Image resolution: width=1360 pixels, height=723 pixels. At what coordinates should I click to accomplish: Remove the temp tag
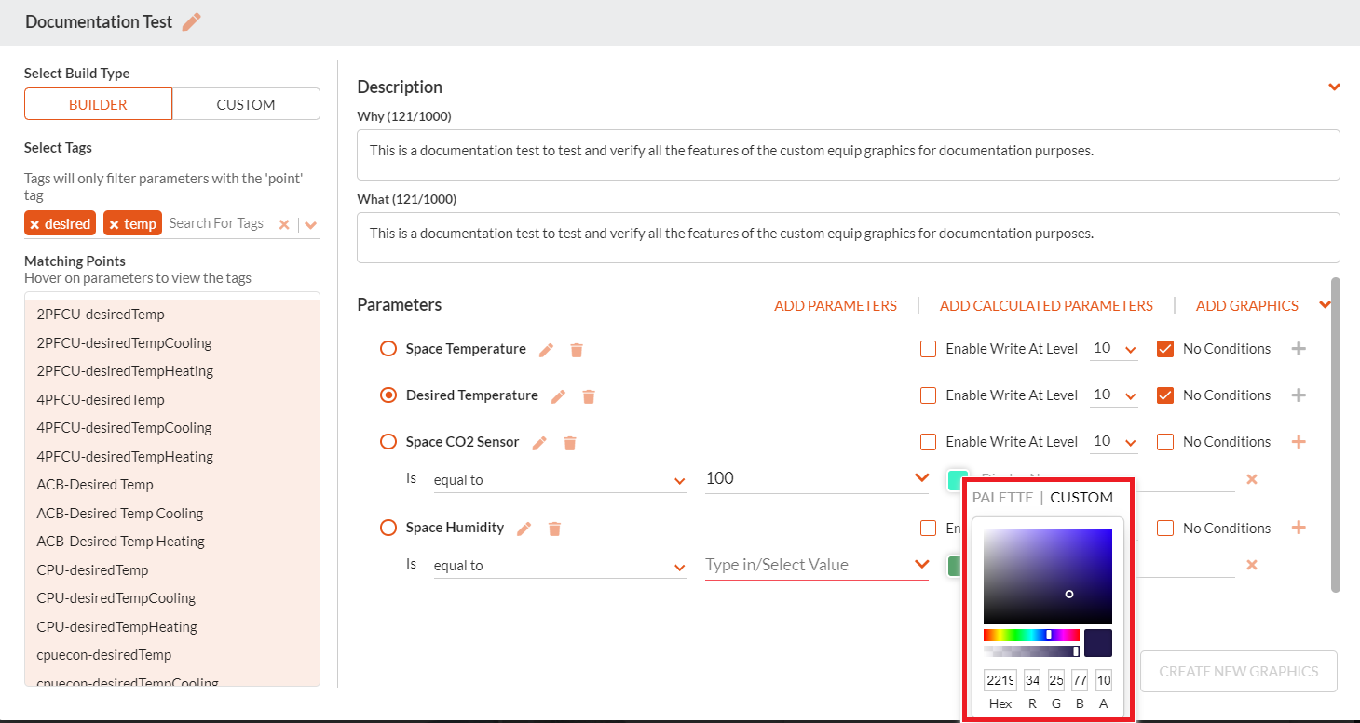pos(114,224)
